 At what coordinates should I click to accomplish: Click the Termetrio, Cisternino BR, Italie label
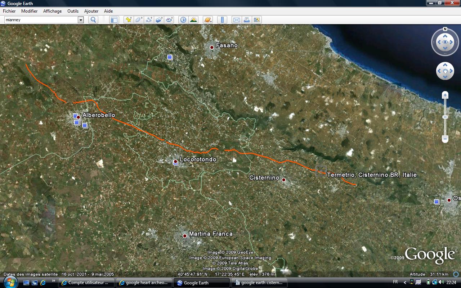point(372,175)
